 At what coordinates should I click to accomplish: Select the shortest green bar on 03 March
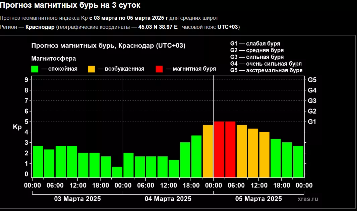click(117, 172)
